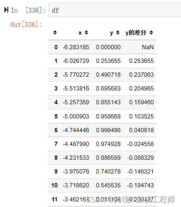Select difference value 0.159460

coord(141,102)
